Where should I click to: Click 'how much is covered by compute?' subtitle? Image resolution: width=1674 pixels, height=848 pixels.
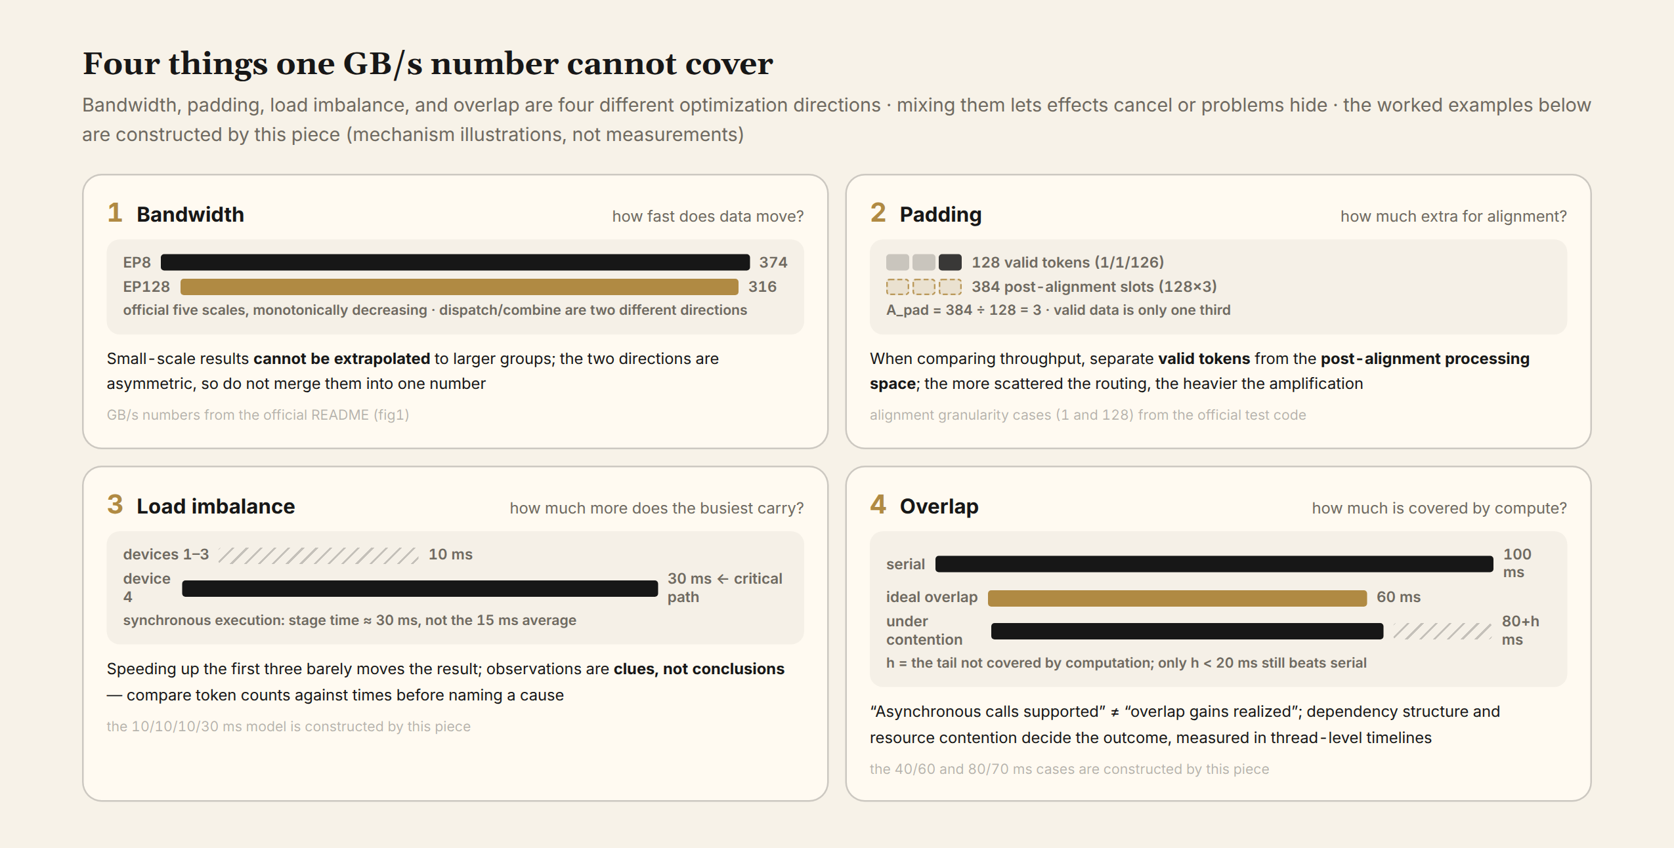tap(1439, 508)
